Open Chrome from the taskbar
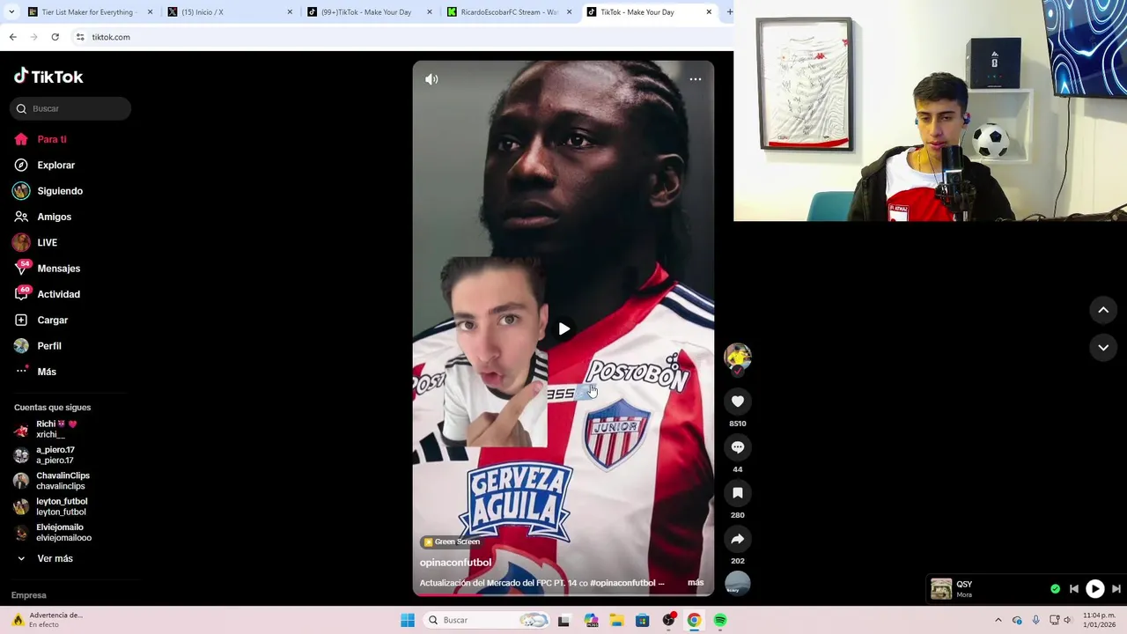Viewport: 1127px width, 634px height. click(x=694, y=620)
